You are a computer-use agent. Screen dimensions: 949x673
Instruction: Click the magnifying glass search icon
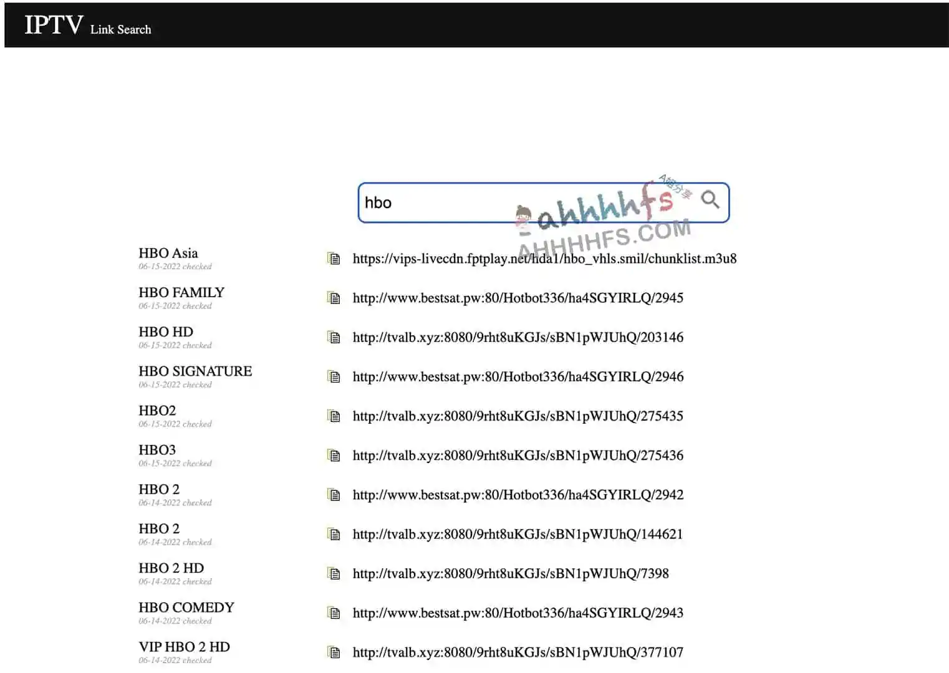click(710, 200)
